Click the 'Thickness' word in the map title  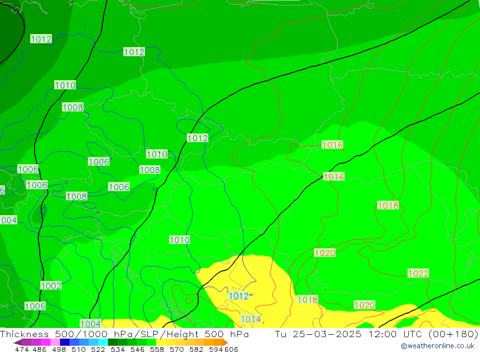[x=24, y=334]
